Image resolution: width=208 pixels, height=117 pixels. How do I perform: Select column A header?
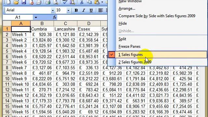coord(21,23)
